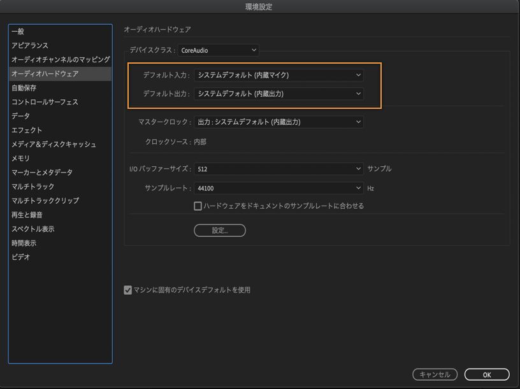This screenshot has height=389, width=520.
Task: Open the サンプルレート 44100 dropdown
Action: [x=278, y=188]
